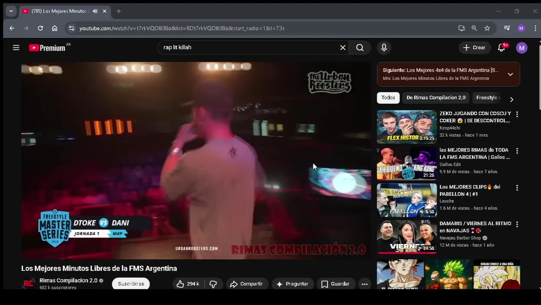Click the video player to pause

[196, 161]
